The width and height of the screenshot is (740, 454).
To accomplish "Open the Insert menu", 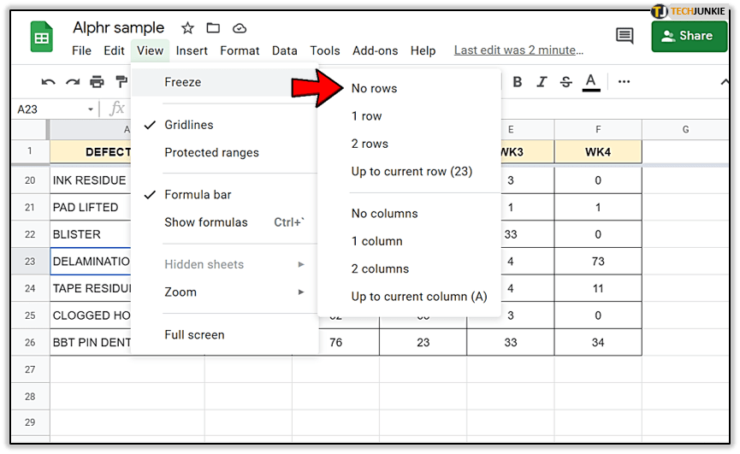I will (192, 50).
